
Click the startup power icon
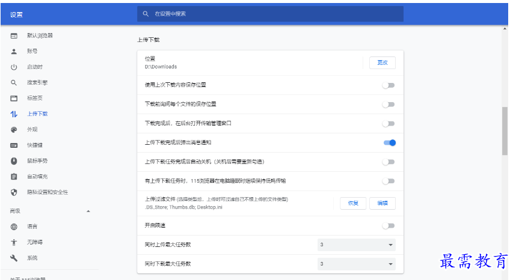(14, 67)
